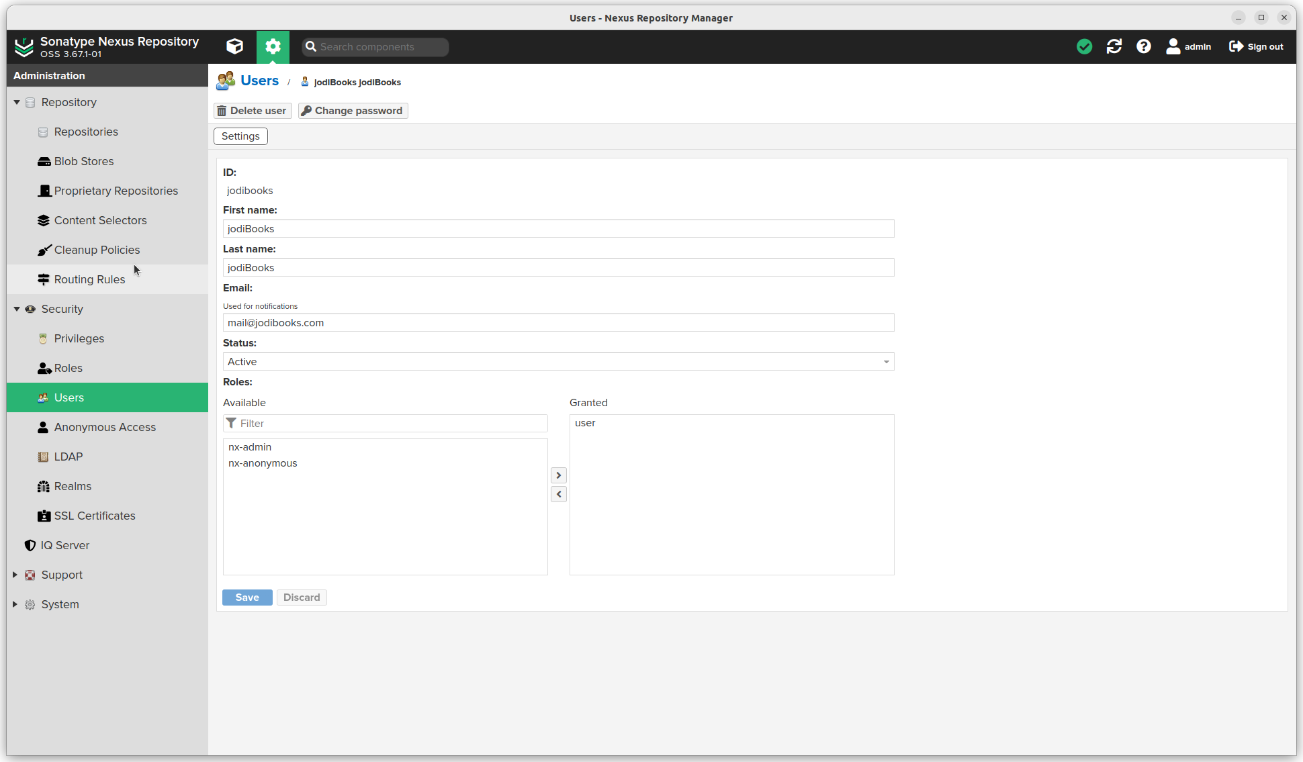Click the Realms building icon
Screen dimensions: 1303x762
coord(44,486)
